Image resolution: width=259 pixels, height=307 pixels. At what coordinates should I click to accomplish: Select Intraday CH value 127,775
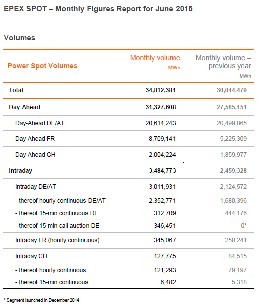(165, 256)
